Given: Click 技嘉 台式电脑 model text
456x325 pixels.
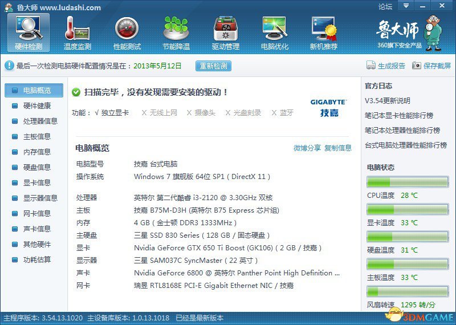Looking at the screenshot, I should tap(156, 164).
